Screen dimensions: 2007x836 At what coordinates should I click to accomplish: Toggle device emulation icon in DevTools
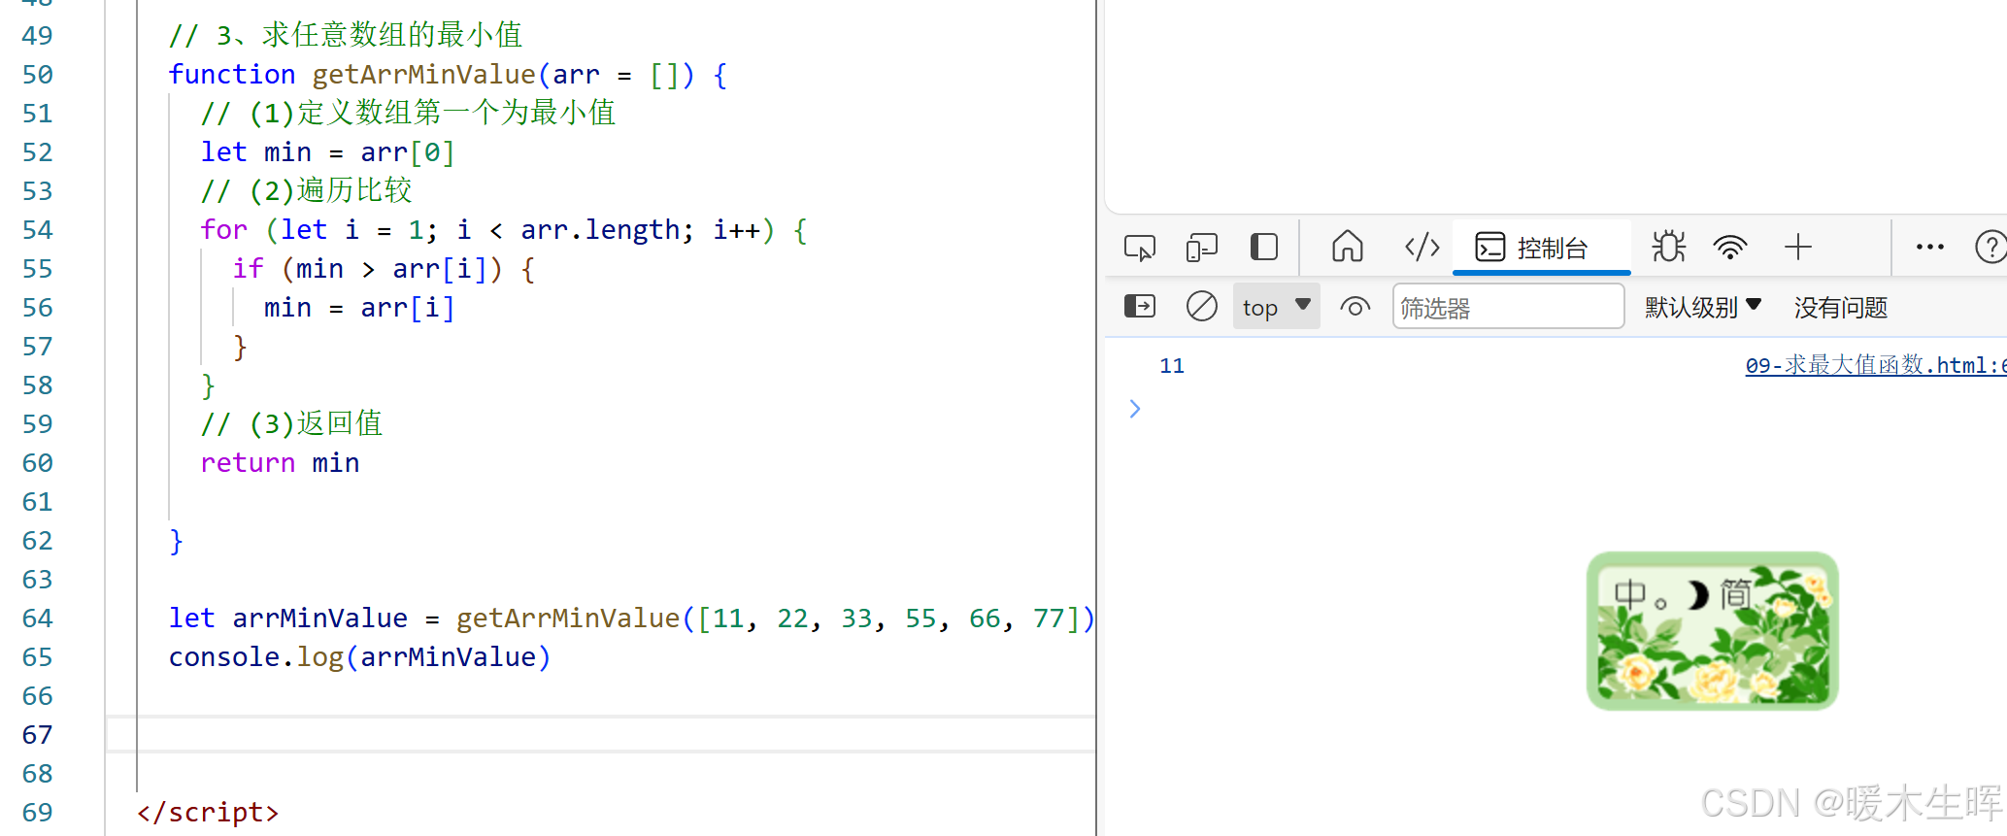[1201, 248]
